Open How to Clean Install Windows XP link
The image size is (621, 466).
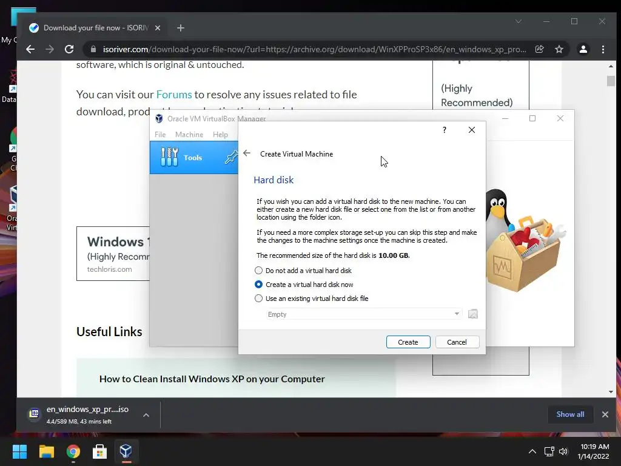point(212,379)
